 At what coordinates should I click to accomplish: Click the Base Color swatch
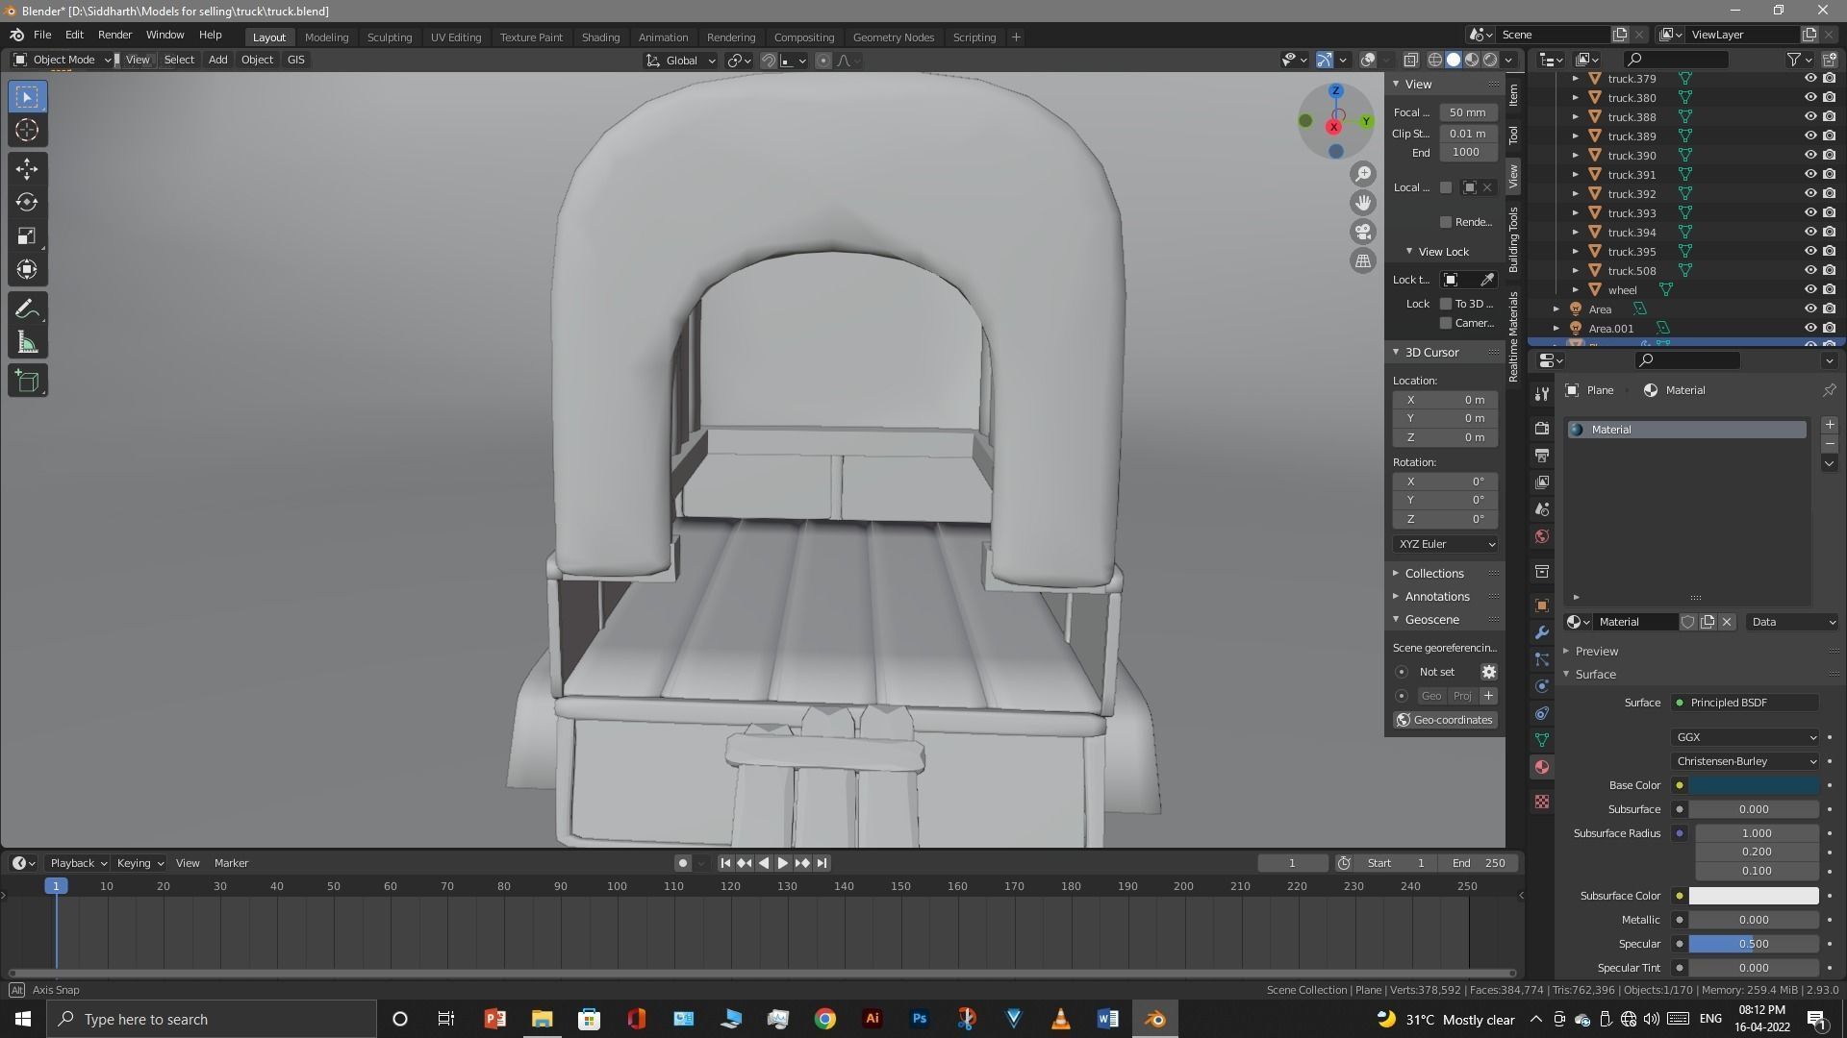point(1753,785)
